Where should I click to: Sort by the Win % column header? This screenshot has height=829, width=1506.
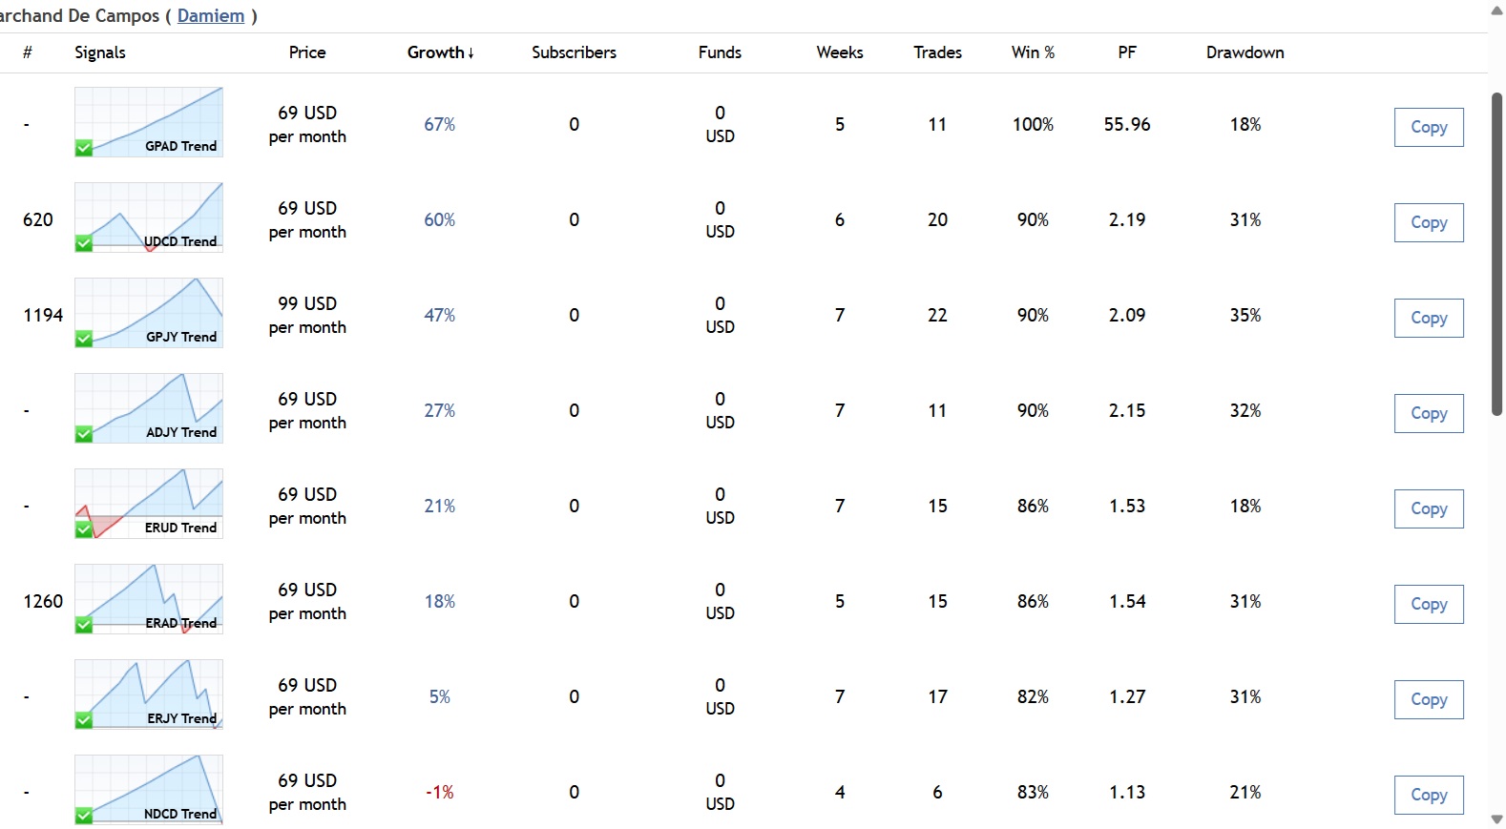[1033, 52]
